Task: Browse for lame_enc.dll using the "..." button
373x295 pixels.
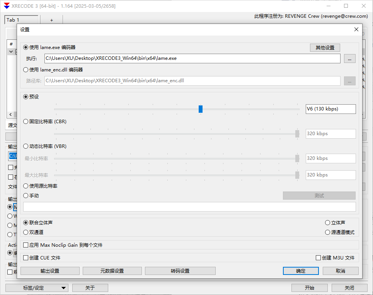Action: pos(349,81)
